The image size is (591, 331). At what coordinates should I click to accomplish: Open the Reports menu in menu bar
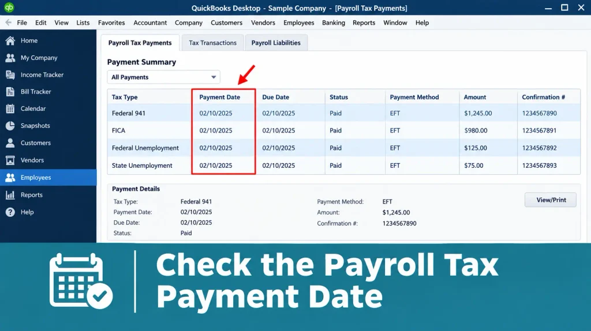[x=364, y=22]
